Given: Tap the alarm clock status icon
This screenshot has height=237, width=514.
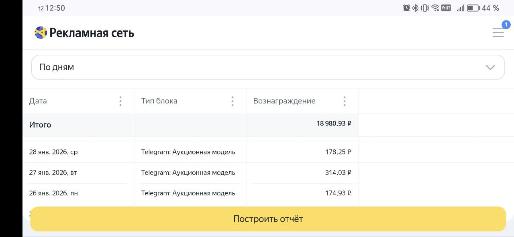Looking at the screenshot, I should (406, 8).
